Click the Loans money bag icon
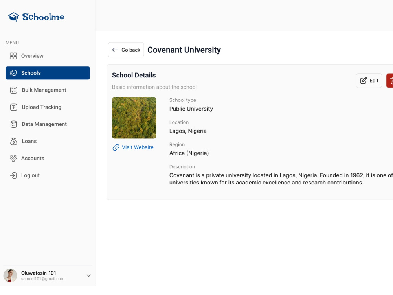 click(x=13, y=141)
